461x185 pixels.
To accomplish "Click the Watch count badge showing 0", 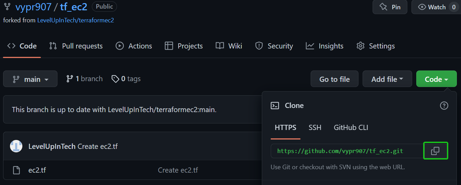I will coord(453,7).
